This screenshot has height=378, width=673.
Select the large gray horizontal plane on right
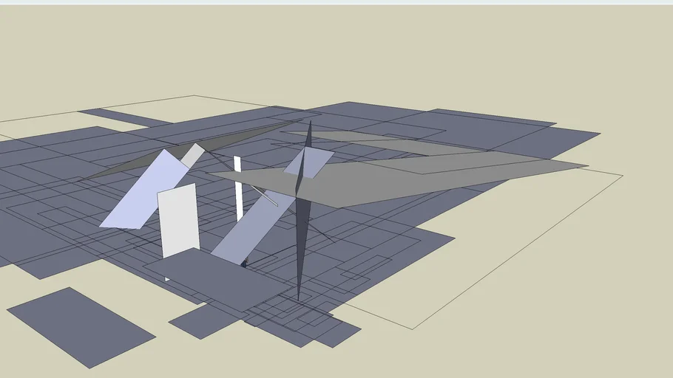tap(414, 179)
